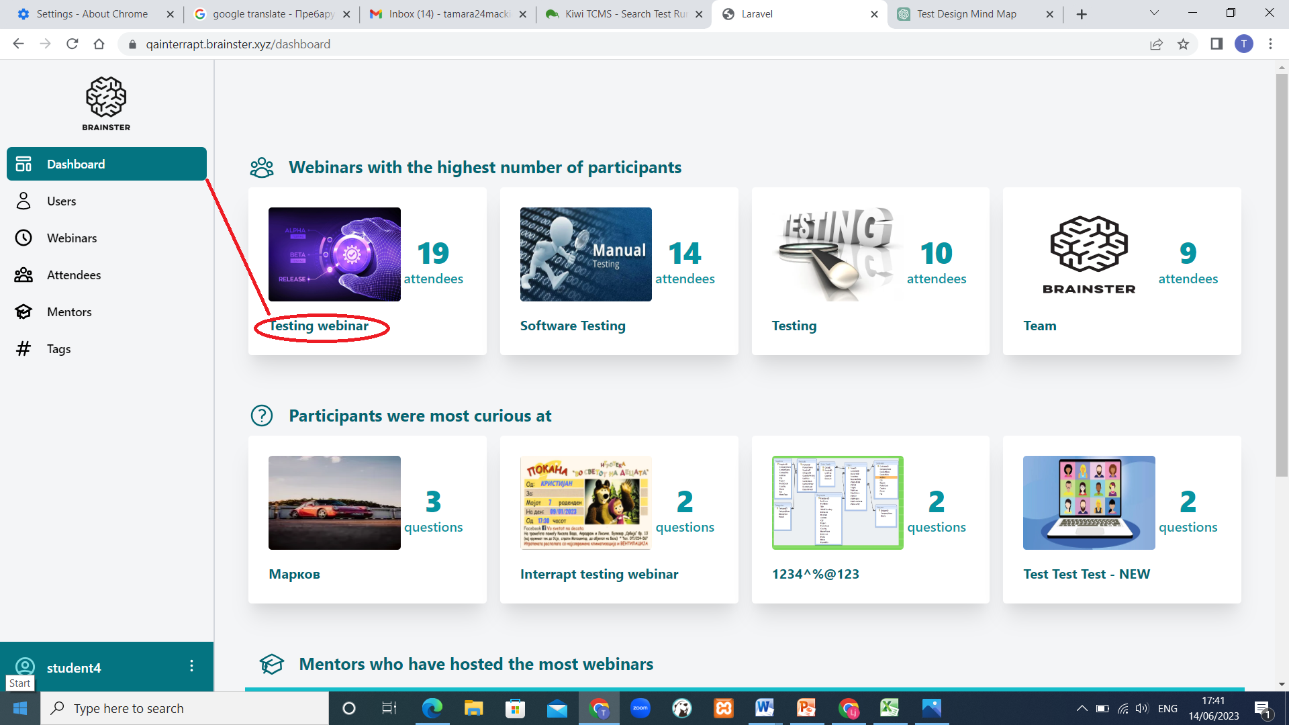Open the Software Testing webinar link
This screenshot has height=725, width=1289.
coord(573,326)
